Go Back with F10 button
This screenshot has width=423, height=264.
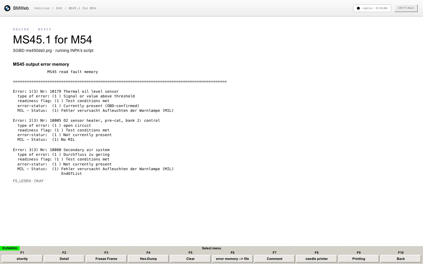click(x=401, y=259)
